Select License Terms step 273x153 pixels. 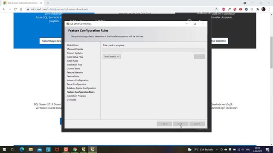pyautogui.click(x=73, y=68)
